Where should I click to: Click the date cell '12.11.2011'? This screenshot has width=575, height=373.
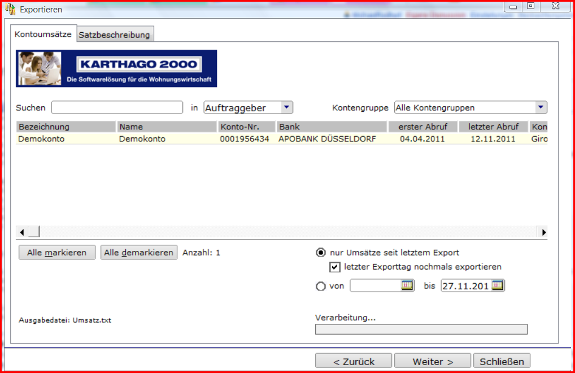point(493,139)
